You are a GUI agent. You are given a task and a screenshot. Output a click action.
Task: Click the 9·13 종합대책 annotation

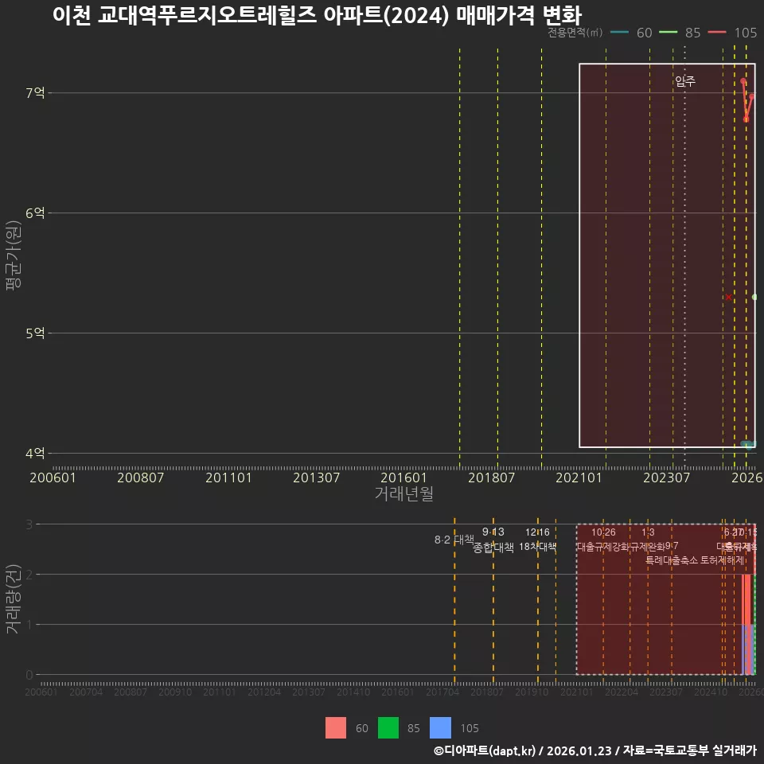coord(493,540)
